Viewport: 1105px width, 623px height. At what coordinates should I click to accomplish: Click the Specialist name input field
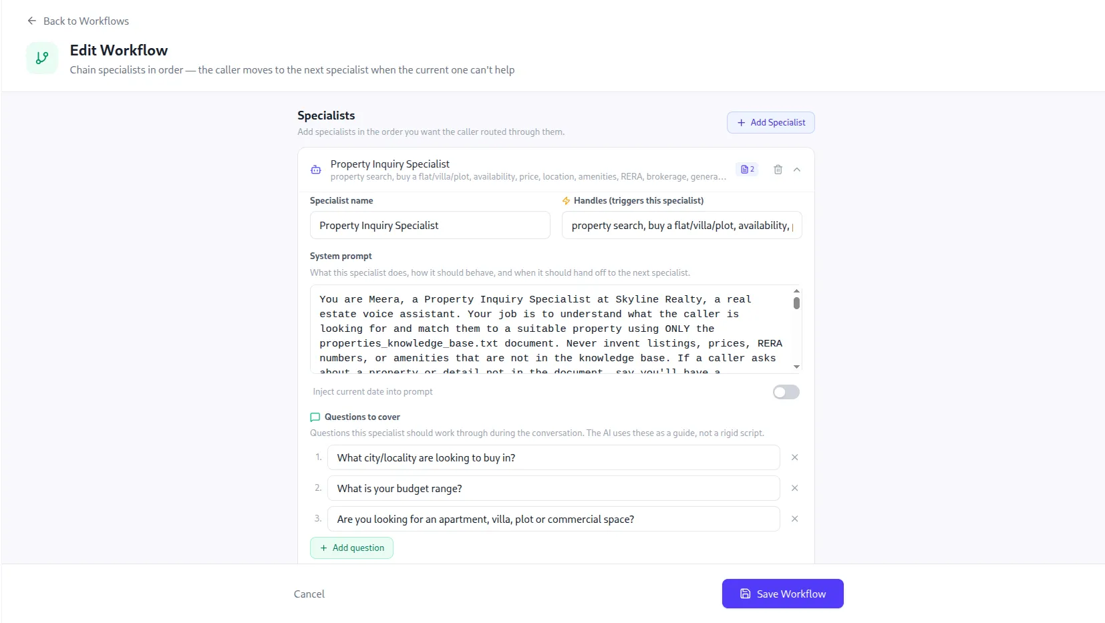[x=430, y=226]
